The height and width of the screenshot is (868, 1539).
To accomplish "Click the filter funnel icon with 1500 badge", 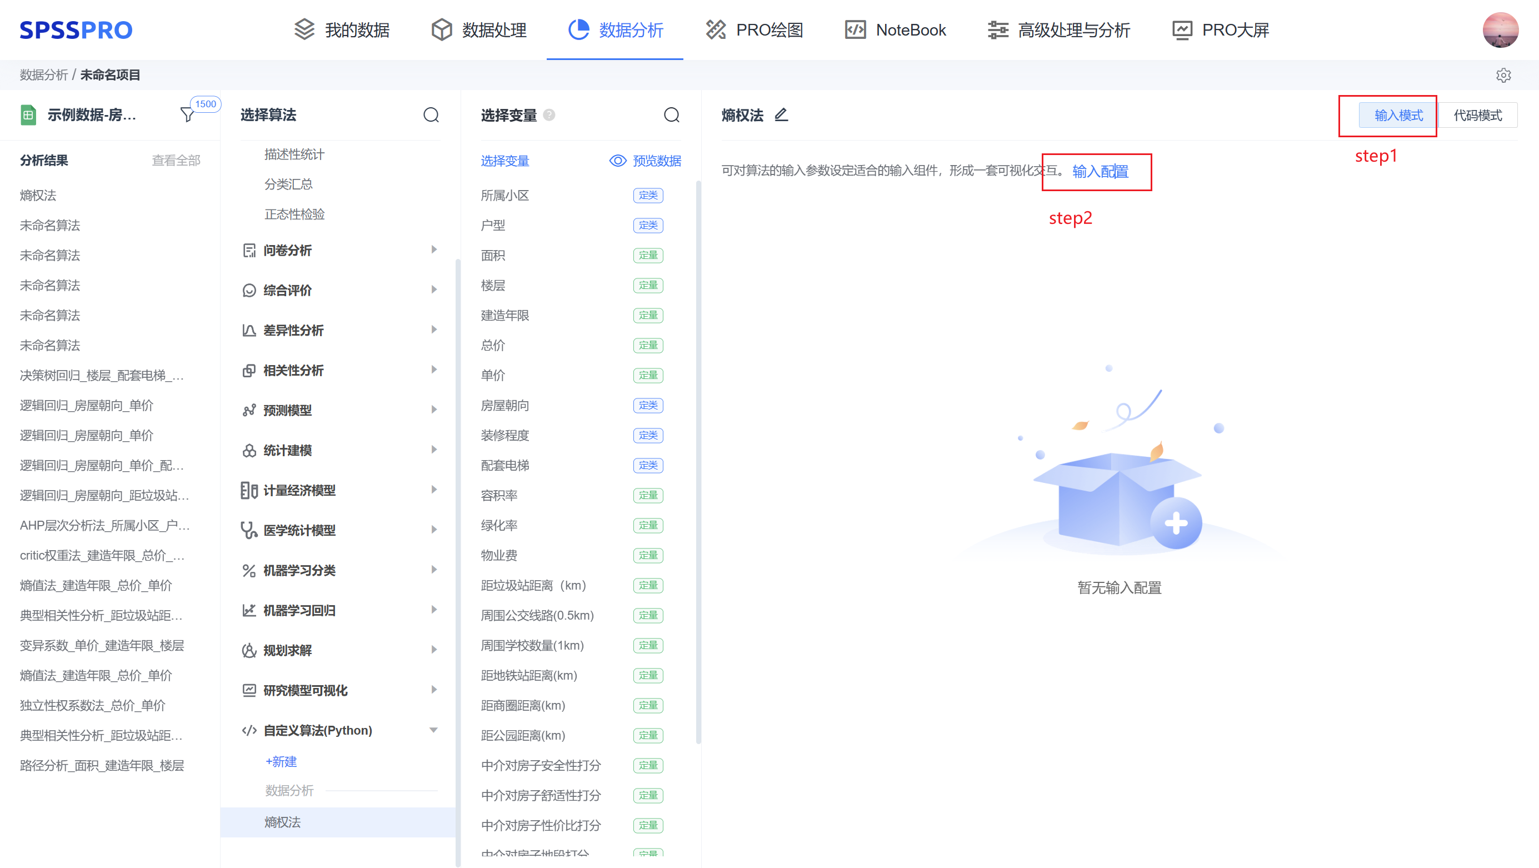I will [x=188, y=114].
